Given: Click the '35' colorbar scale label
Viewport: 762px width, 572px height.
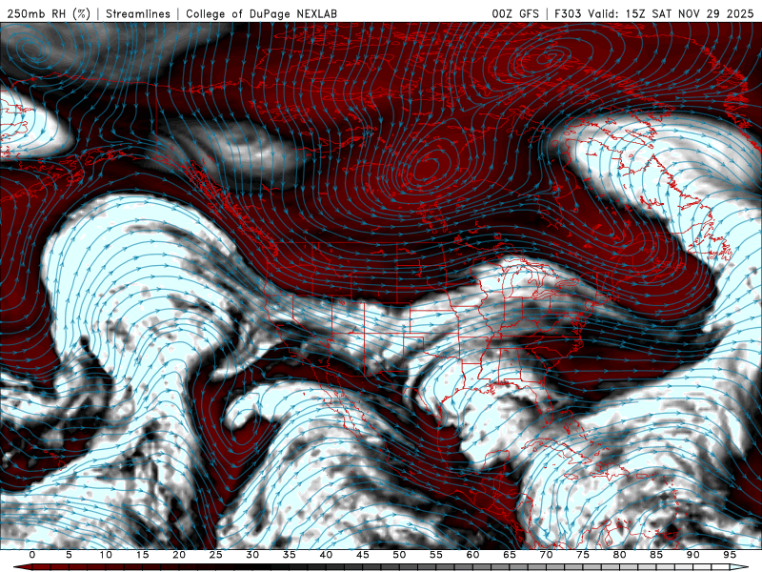Looking at the screenshot, I should pos(290,555).
